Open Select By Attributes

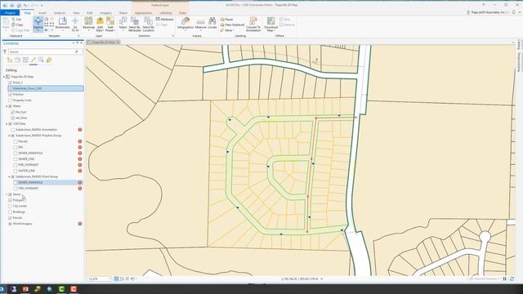point(135,24)
